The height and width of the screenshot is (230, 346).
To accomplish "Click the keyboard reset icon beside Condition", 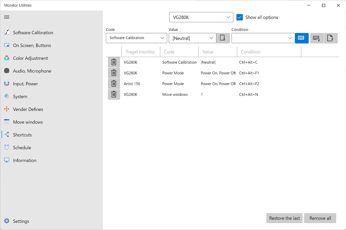I will (x=317, y=38).
